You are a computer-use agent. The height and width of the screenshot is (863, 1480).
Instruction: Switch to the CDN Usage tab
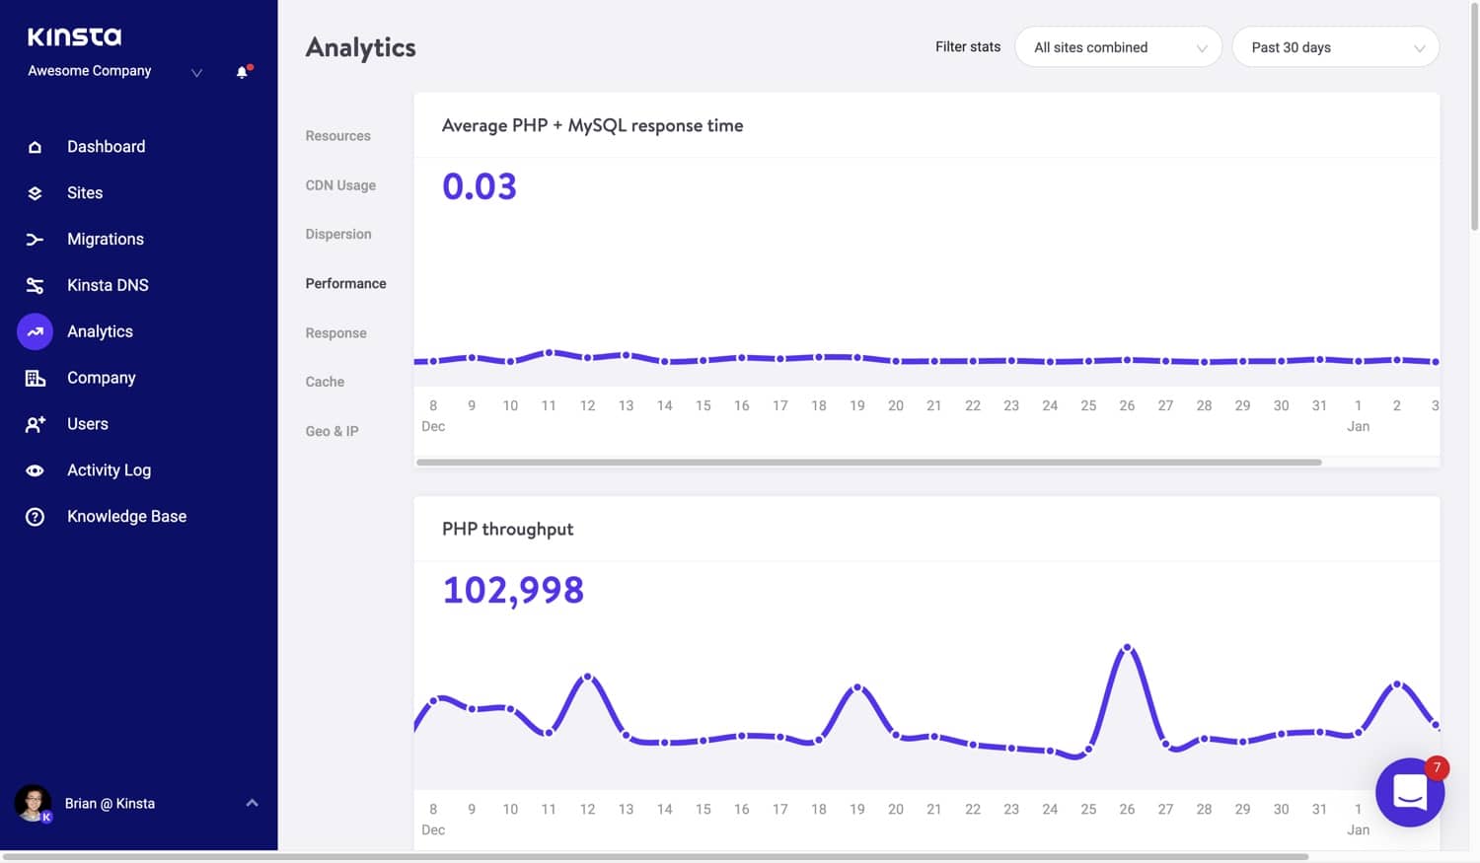coord(340,185)
